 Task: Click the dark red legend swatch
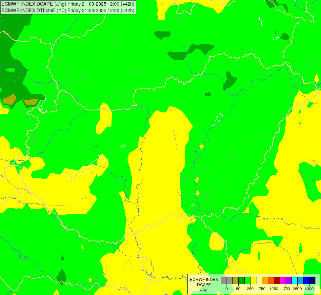click(277, 280)
